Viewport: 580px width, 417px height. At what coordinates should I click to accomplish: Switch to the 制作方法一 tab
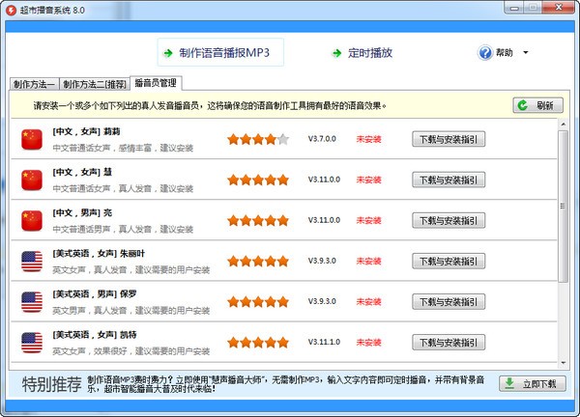tap(34, 84)
